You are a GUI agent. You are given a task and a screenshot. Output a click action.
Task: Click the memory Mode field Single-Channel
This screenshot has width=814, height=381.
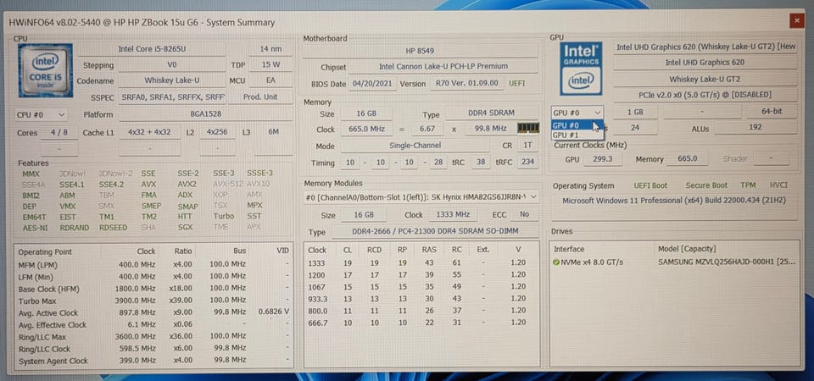tap(415, 146)
